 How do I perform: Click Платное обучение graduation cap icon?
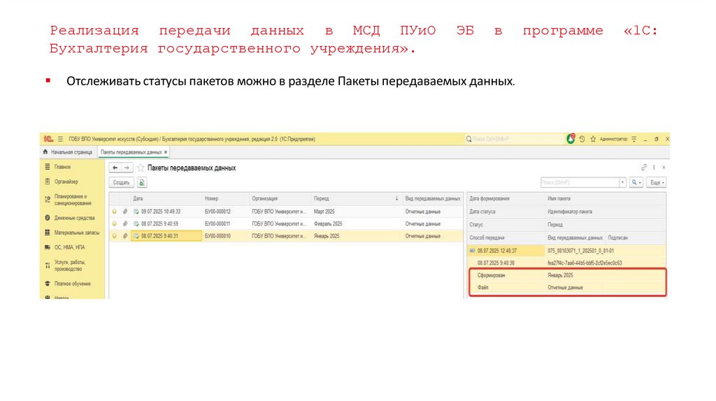(48, 284)
